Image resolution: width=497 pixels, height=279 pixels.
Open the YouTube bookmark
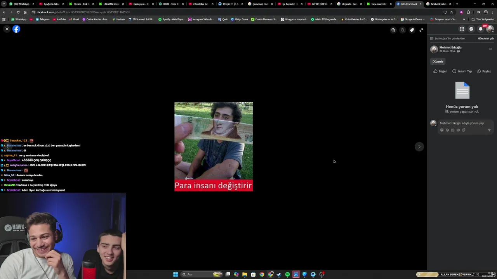59,19
